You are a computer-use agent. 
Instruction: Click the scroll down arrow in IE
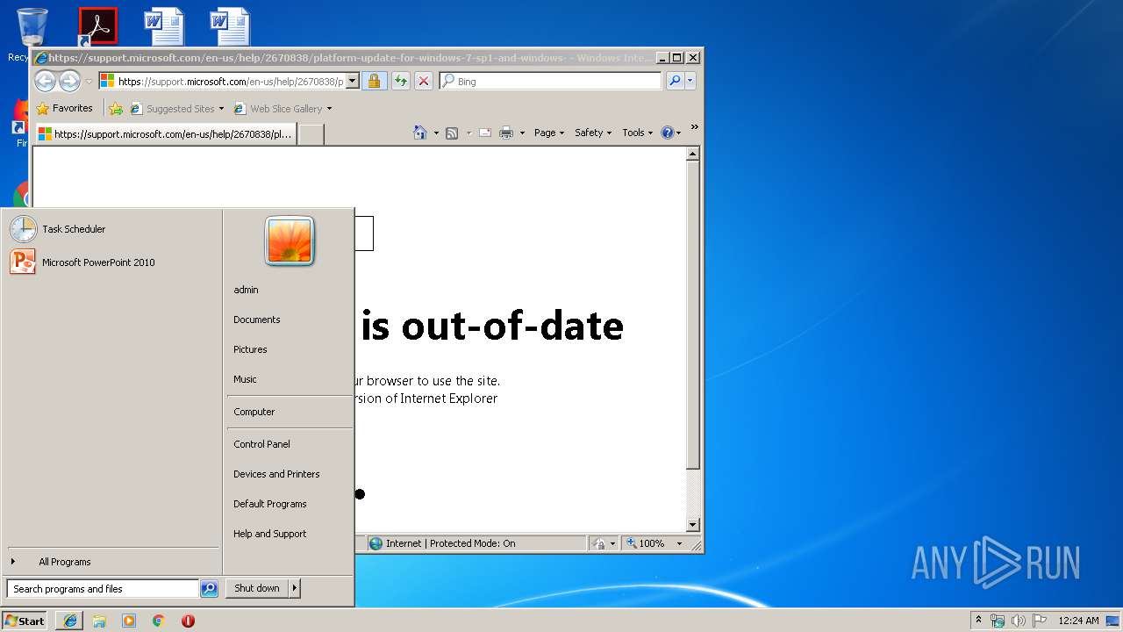[692, 525]
